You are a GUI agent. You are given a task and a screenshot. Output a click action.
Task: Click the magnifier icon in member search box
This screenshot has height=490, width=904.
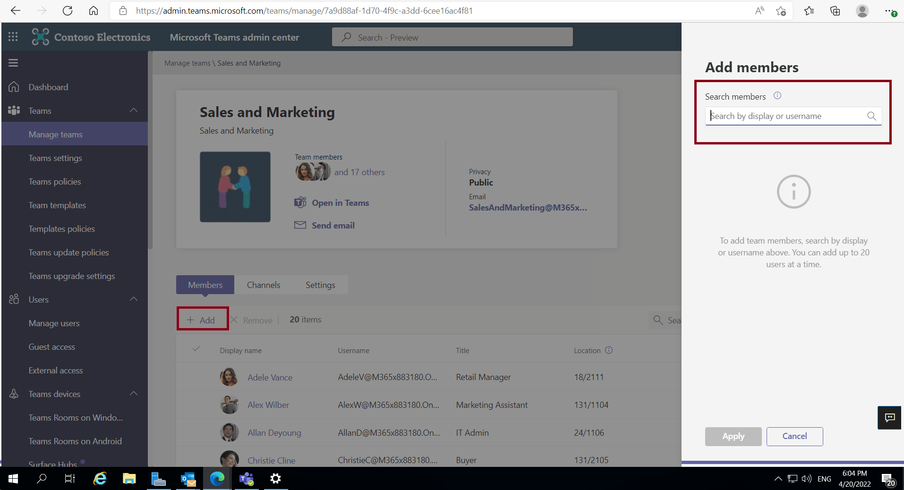[x=872, y=116]
